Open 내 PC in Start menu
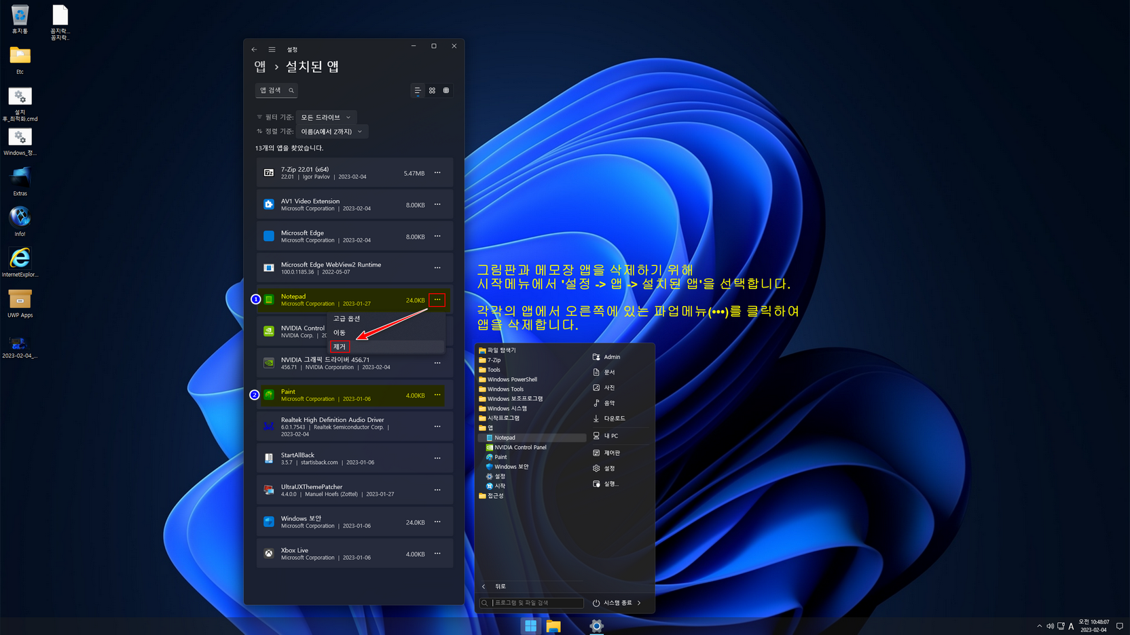Viewport: 1130px width, 635px height. tap(606, 436)
